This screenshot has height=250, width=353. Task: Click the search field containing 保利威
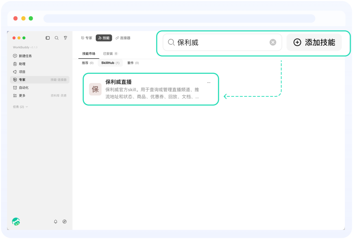[222, 42]
